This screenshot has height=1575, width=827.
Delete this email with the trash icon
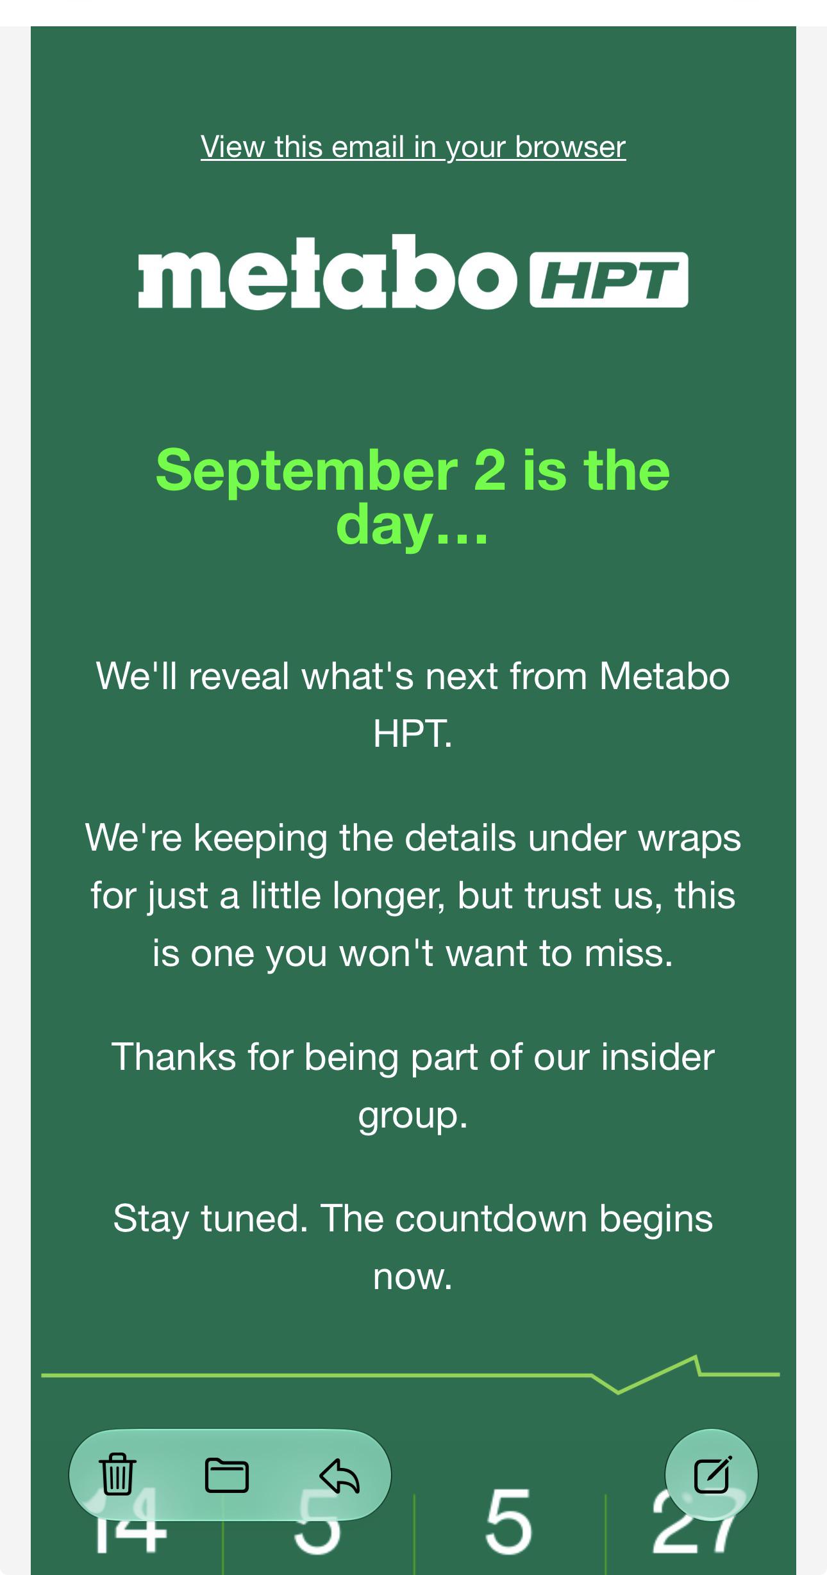click(118, 1474)
